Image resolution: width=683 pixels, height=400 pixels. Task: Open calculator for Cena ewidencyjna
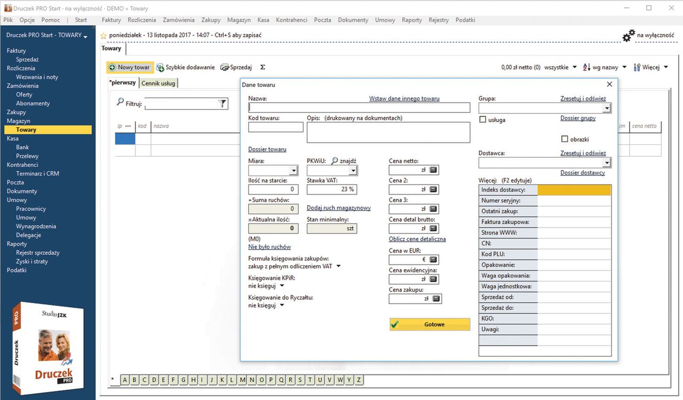(x=434, y=279)
